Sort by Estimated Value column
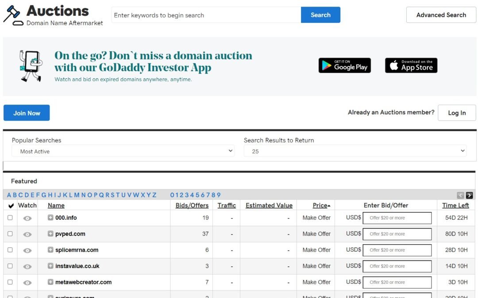This screenshot has height=298, width=478. [x=269, y=206]
